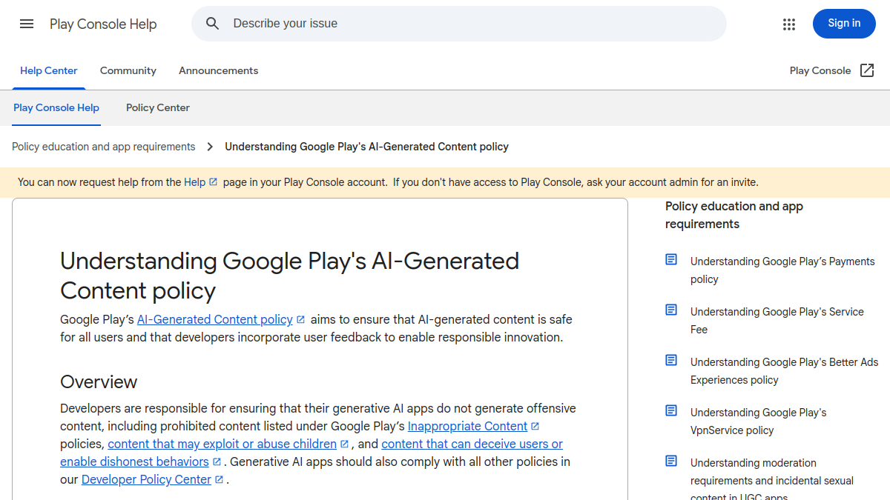The width and height of the screenshot is (890, 500).
Task: Open the Announcements tab
Action: [x=219, y=70]
